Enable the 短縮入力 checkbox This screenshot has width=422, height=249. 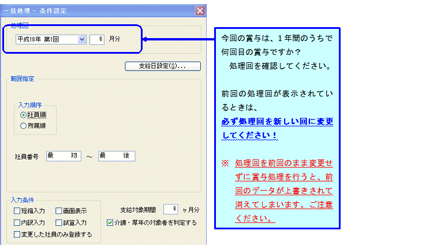point(17,211)
